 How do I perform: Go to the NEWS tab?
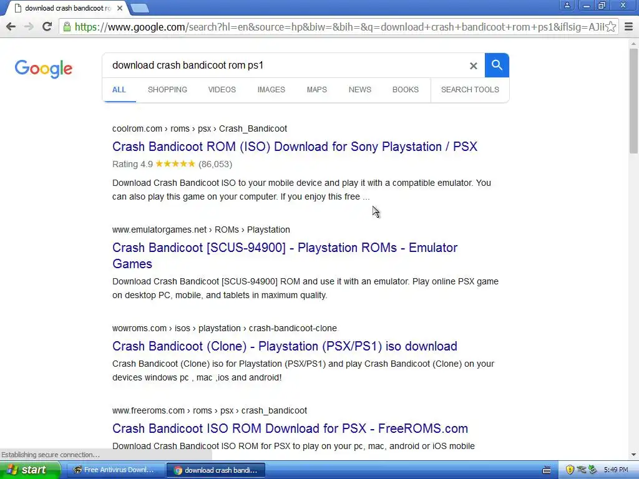coord(360,90)
